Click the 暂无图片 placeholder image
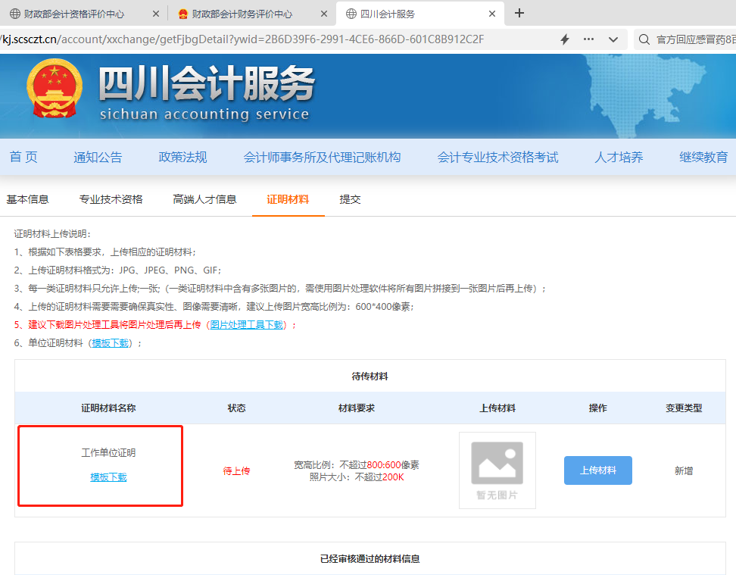This screenshot has height=575, width=736. pyautogui.click(x=497, y=470)
